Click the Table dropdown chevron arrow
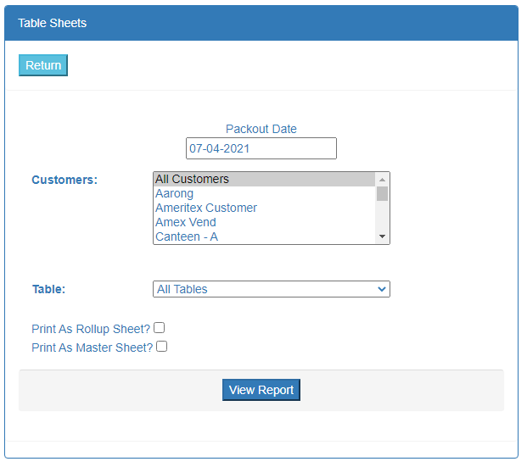This screenshot has height=467, width=527. tap(382, 289)
